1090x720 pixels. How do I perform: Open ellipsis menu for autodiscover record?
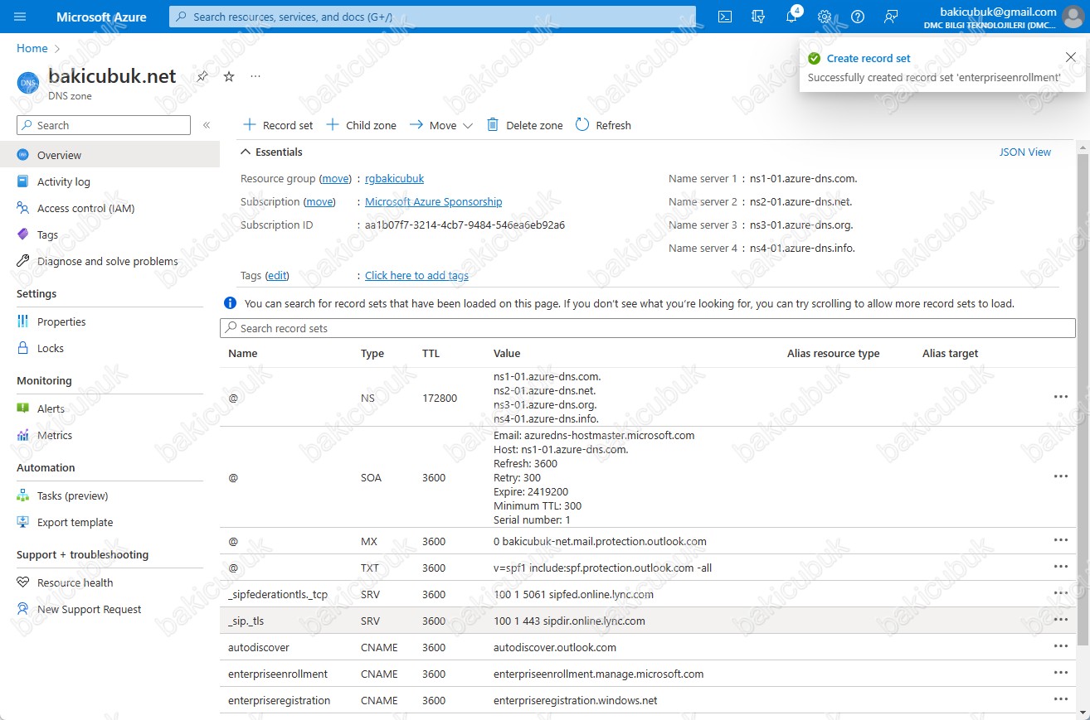tap(1060, 646)
